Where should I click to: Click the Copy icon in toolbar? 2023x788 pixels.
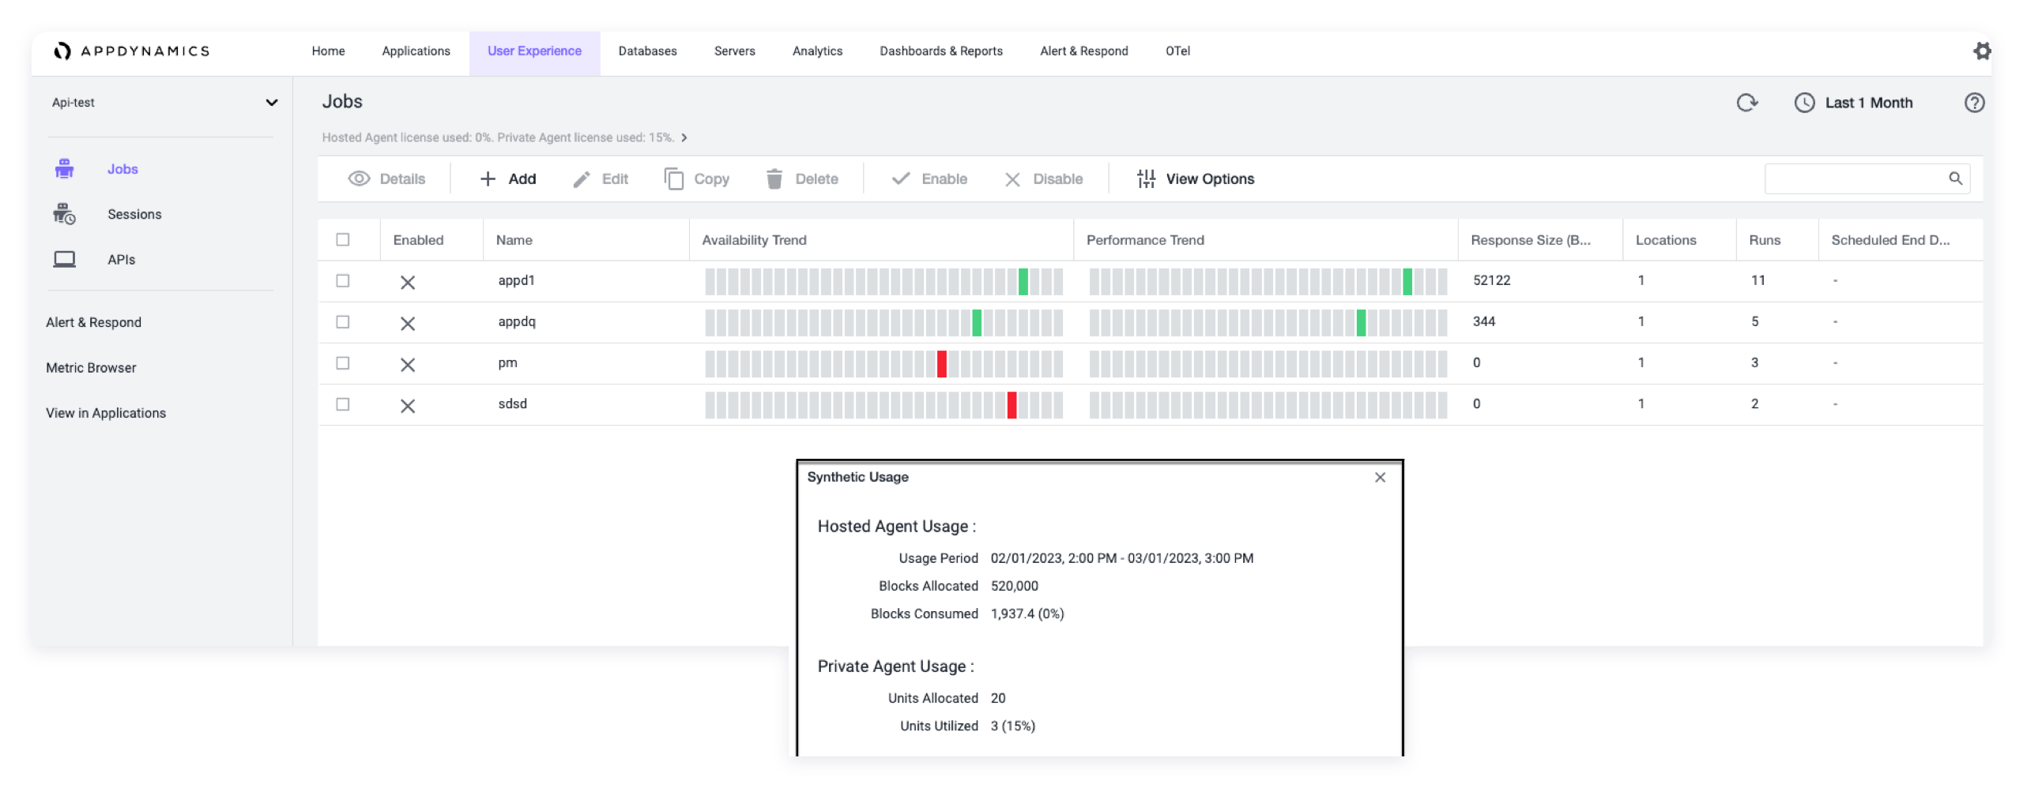click(x=673, y=179)
